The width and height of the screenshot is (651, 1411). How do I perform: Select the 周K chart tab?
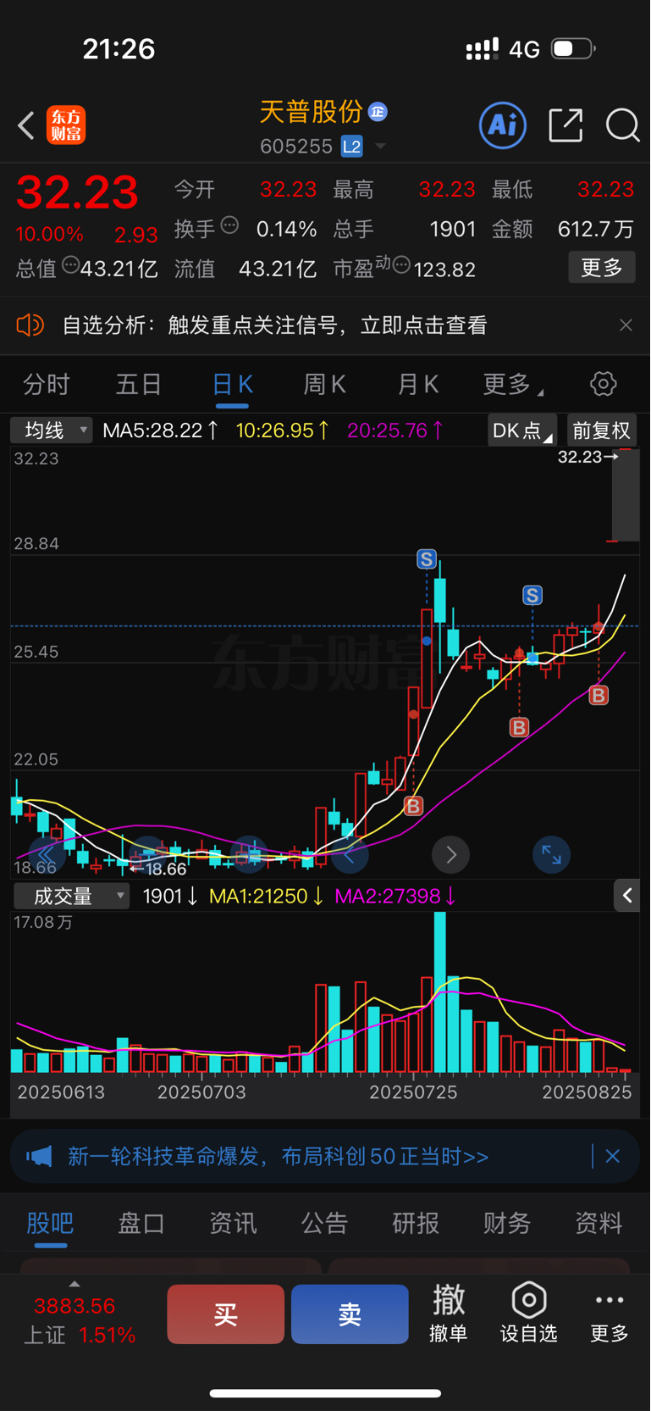tap(325, 385)
